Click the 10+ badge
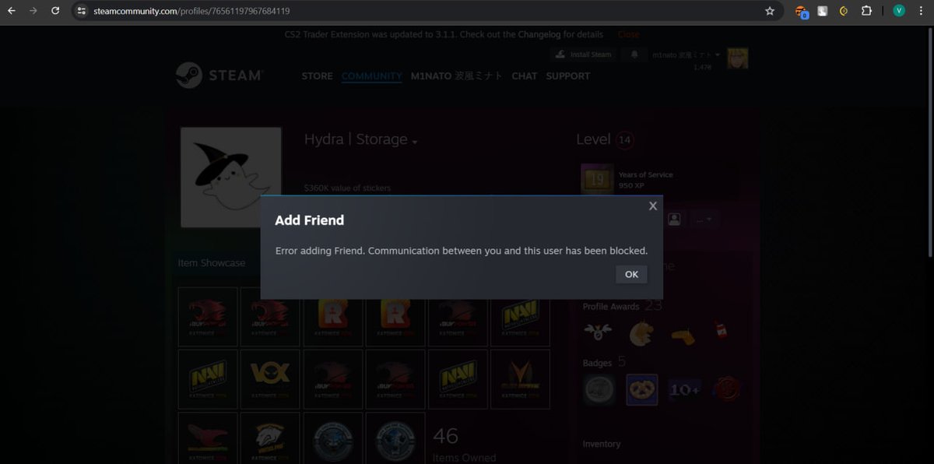The image size is (934, 464). coord(684,389)
